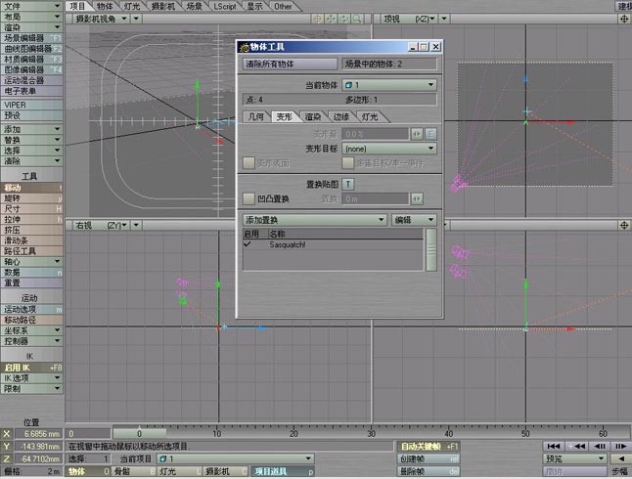Viewport: 632px width, 479px height.
Task: Go to first frame playback button
Action: point(554,446)
